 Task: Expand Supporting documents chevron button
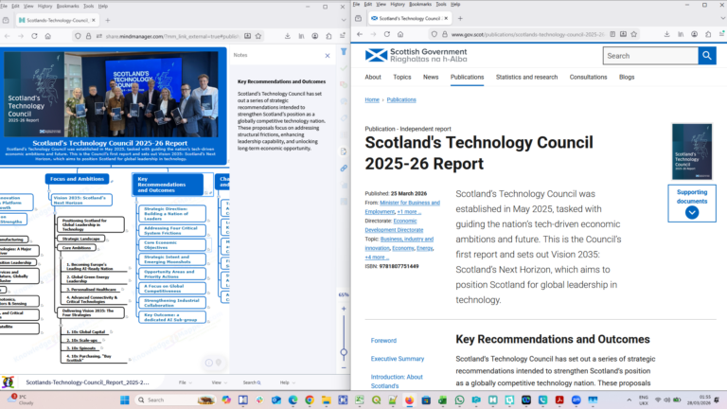coord(692,212)
